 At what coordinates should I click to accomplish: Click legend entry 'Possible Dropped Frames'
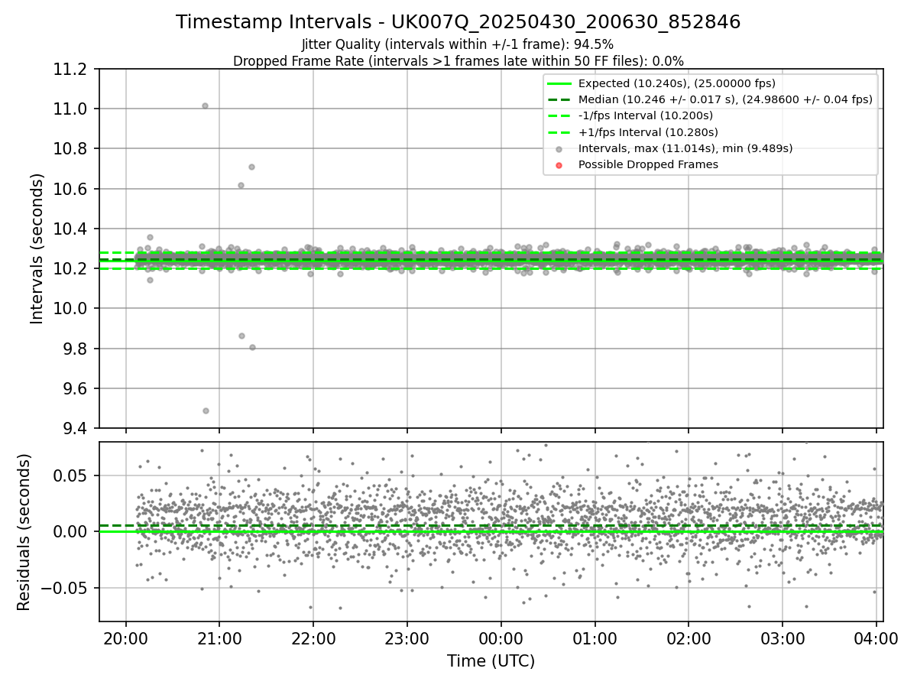click(x=648, y=164)
